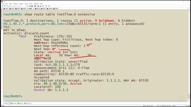The image size is (191, 107).
Task: Open the Edit menu
Action: pos(7,4)
